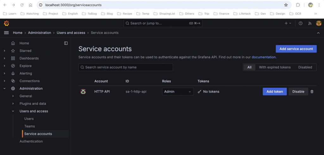
Task: Open Teams in the sidebar
Action: coord(29,126)
